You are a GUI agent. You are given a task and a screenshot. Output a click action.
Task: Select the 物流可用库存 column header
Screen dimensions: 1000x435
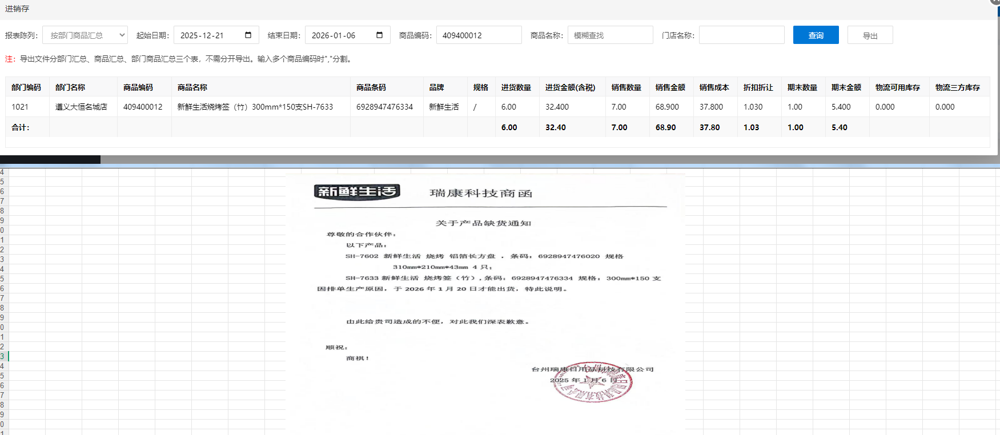(x=897, y=87)
